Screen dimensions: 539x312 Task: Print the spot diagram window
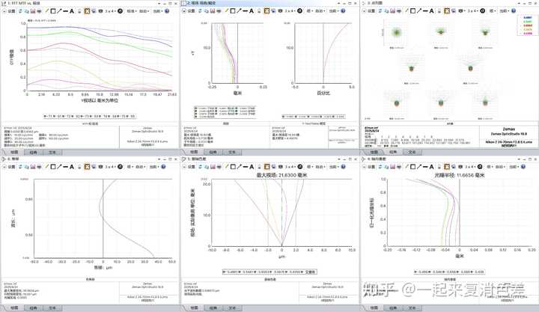399,11
